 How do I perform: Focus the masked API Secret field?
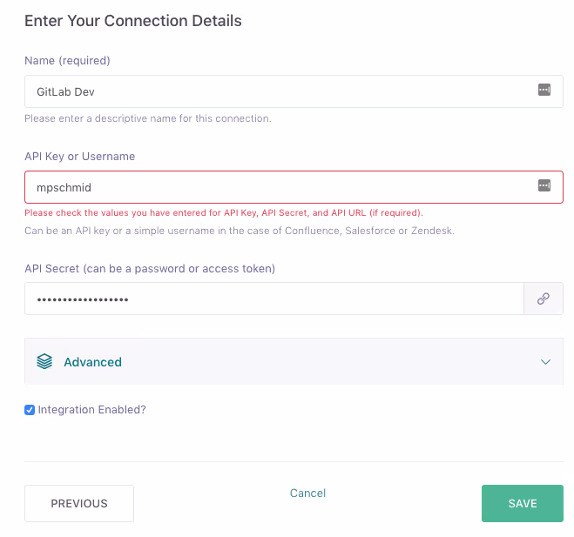[x=274, y=299]
